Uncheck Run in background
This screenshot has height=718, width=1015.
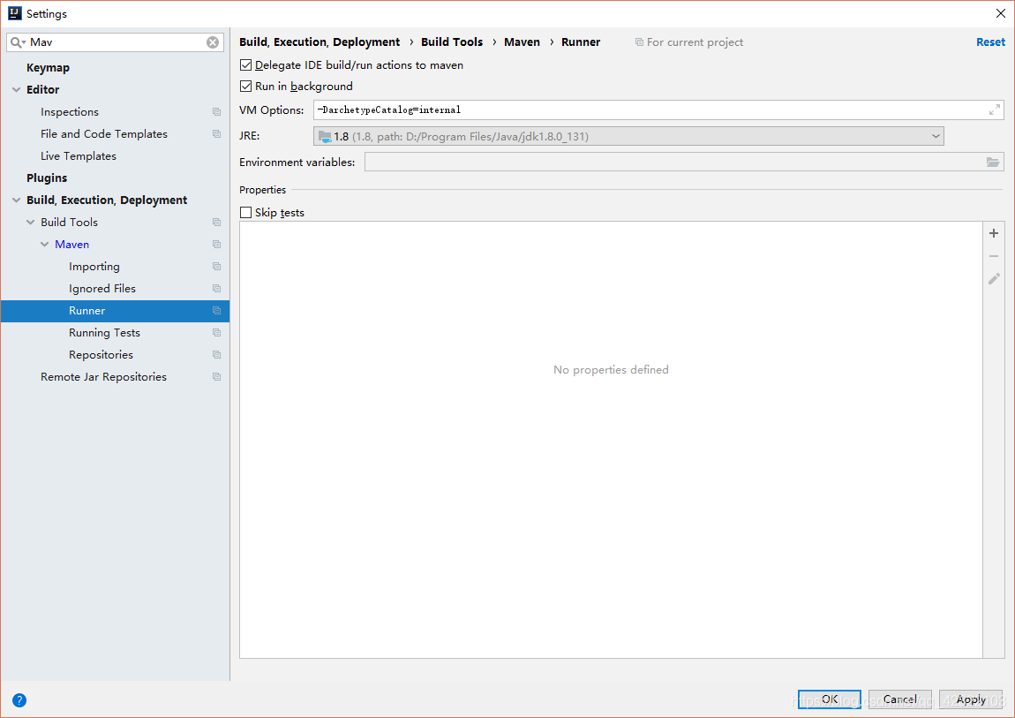pyautogui.click(x=245, y=87)
